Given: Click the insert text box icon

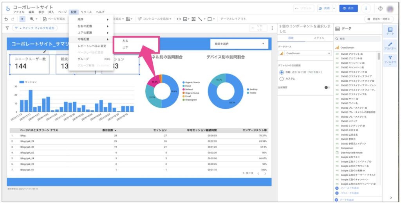Looking at the screenshot, I should pyautogui.click(x=193, y=19).
